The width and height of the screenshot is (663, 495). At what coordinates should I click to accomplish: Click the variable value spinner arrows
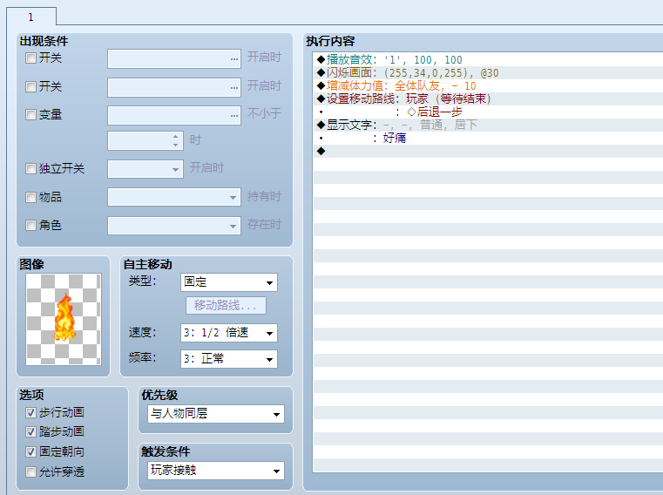tap(175, 141)
